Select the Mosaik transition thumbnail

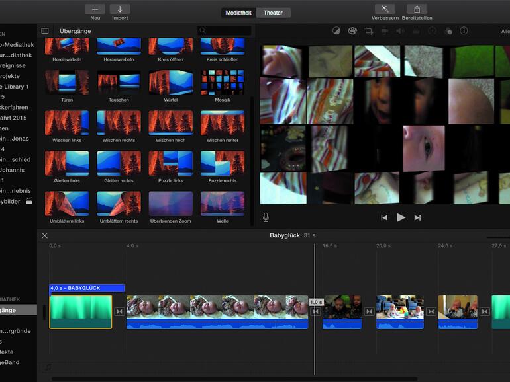pos(223,83)
